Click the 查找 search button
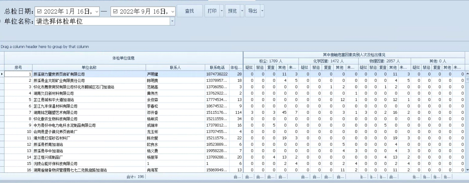Image resolution: width=469 pixels, height=183 pixels. (189, 11)
